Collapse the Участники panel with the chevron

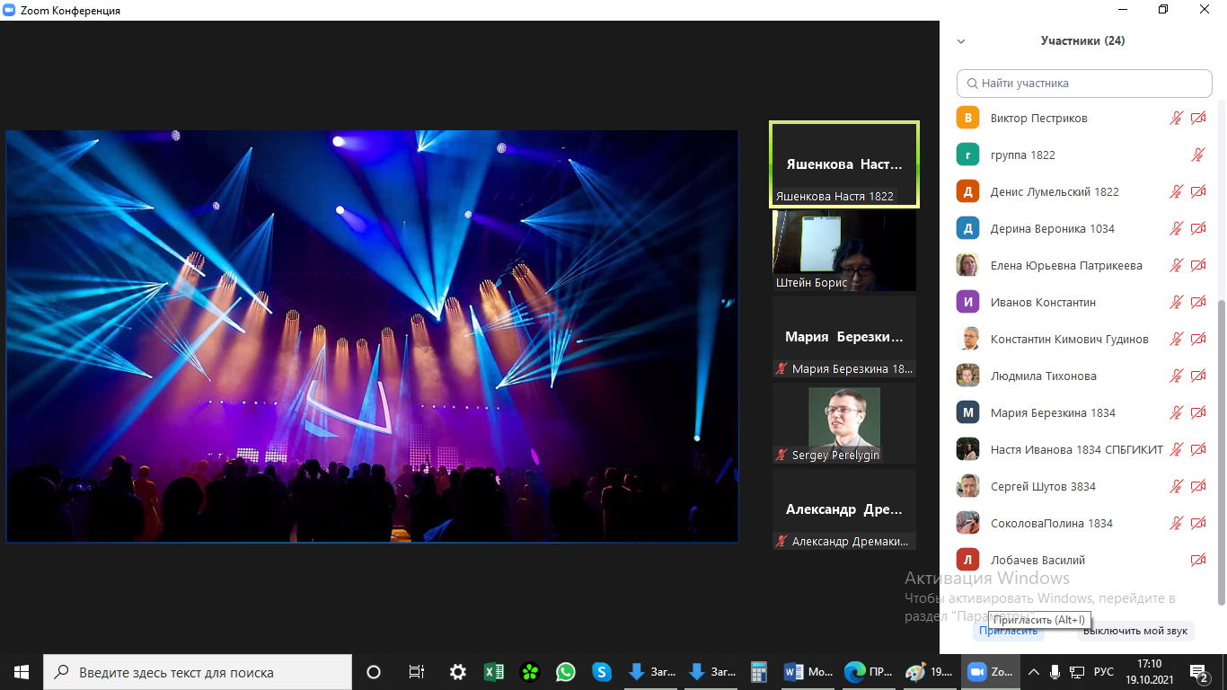961,41
